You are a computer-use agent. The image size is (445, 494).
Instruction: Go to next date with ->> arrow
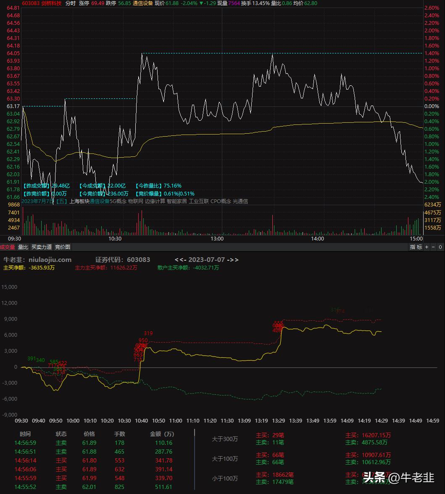coord(233,259)
